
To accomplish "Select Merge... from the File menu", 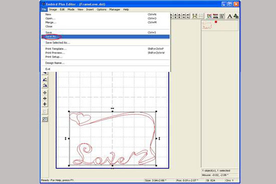I will point(51,23).
